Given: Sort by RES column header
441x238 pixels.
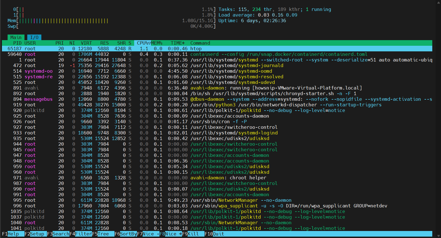Looking at the screenshot, I should [x=105, y=43].
